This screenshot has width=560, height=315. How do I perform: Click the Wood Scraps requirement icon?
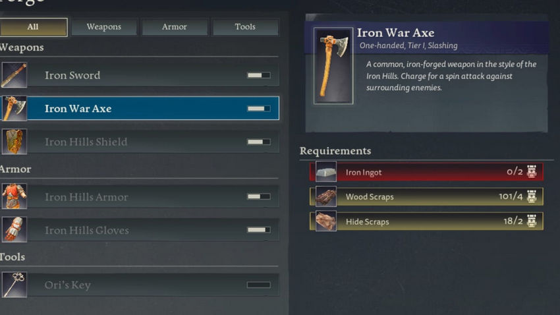click(x=325, y=196)
